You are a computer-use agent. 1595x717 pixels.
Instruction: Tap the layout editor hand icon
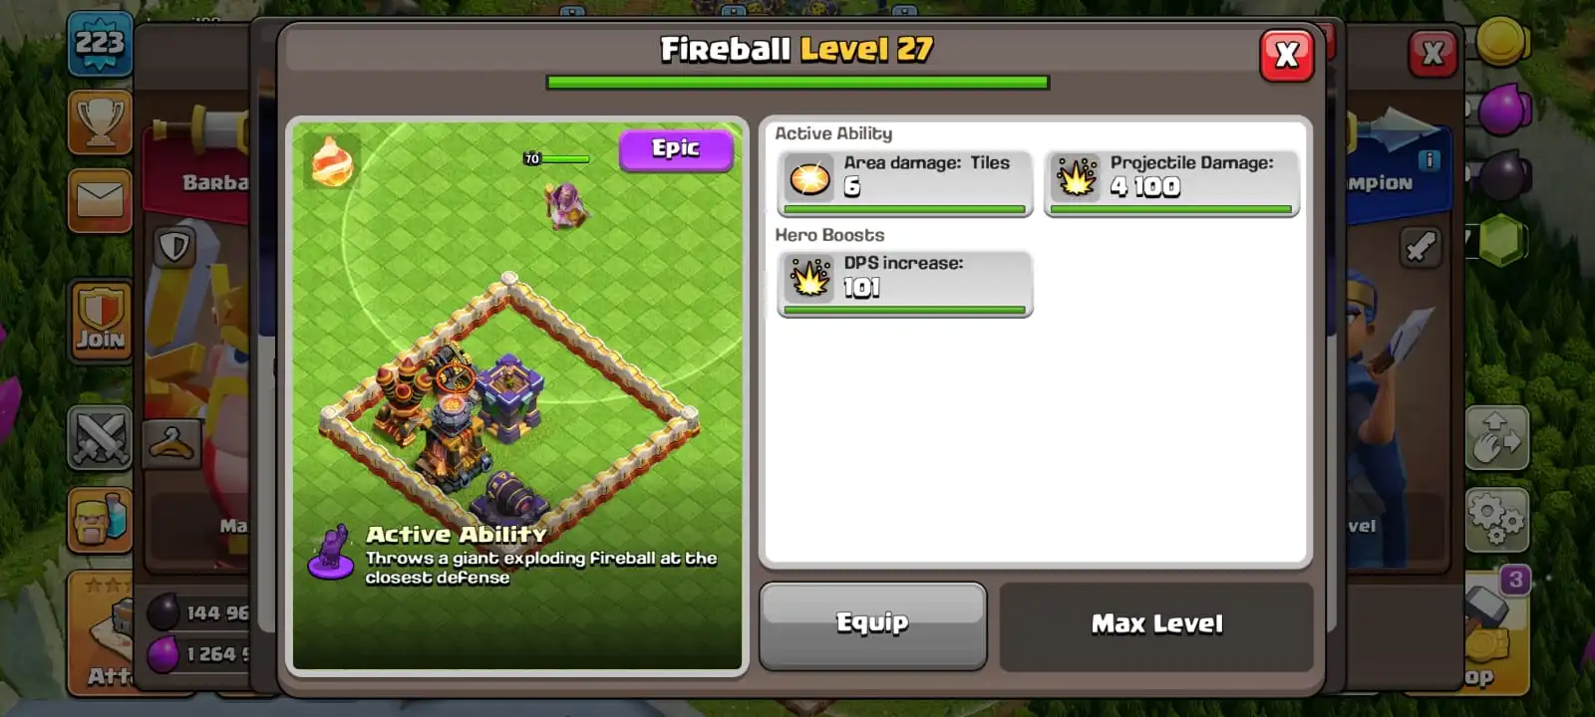[x=1496, y=436]
